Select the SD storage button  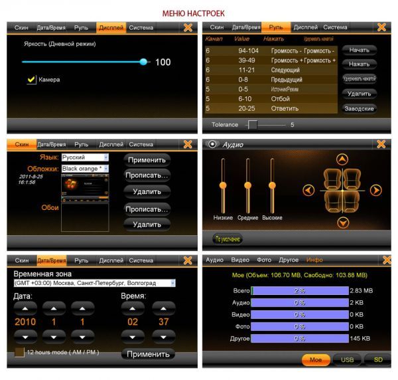(378, 359)
